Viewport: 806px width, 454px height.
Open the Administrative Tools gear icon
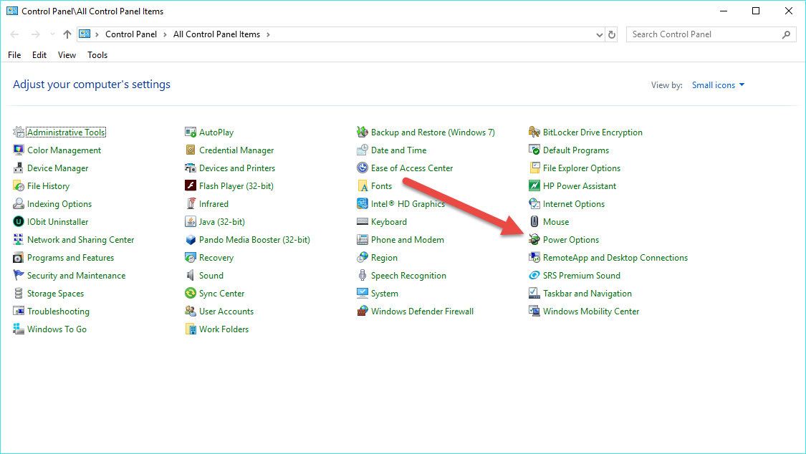[19, 132]
